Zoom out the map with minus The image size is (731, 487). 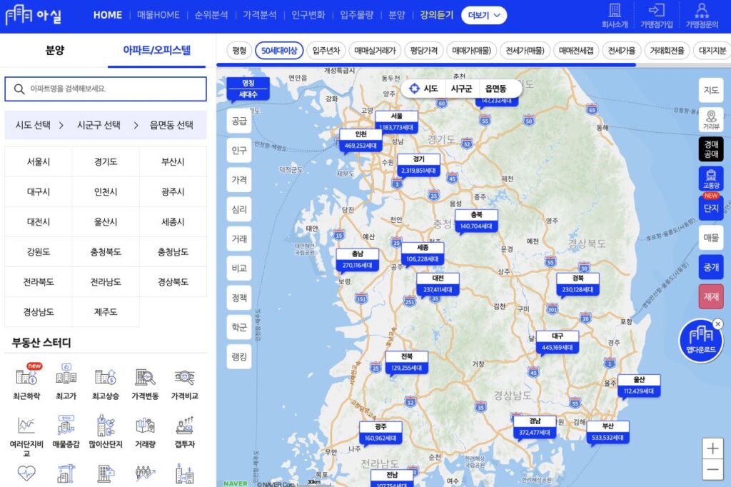tap(712, 470)
